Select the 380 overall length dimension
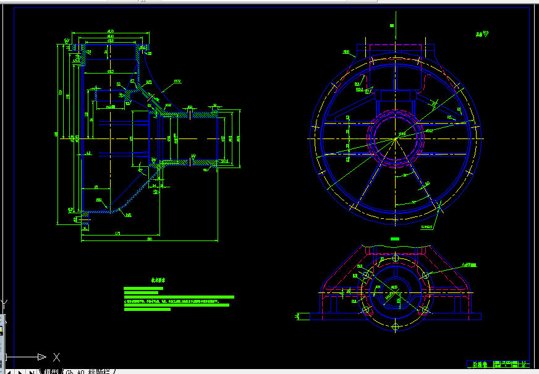Screen dimensions: 539x374 click(x=150, y=239)
